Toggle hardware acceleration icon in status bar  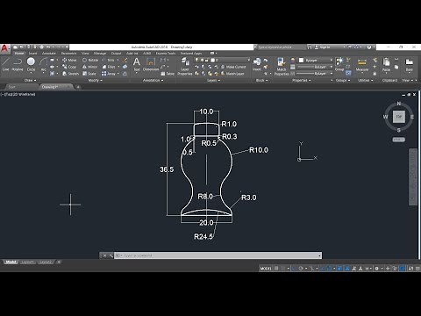tap(403, 268)
